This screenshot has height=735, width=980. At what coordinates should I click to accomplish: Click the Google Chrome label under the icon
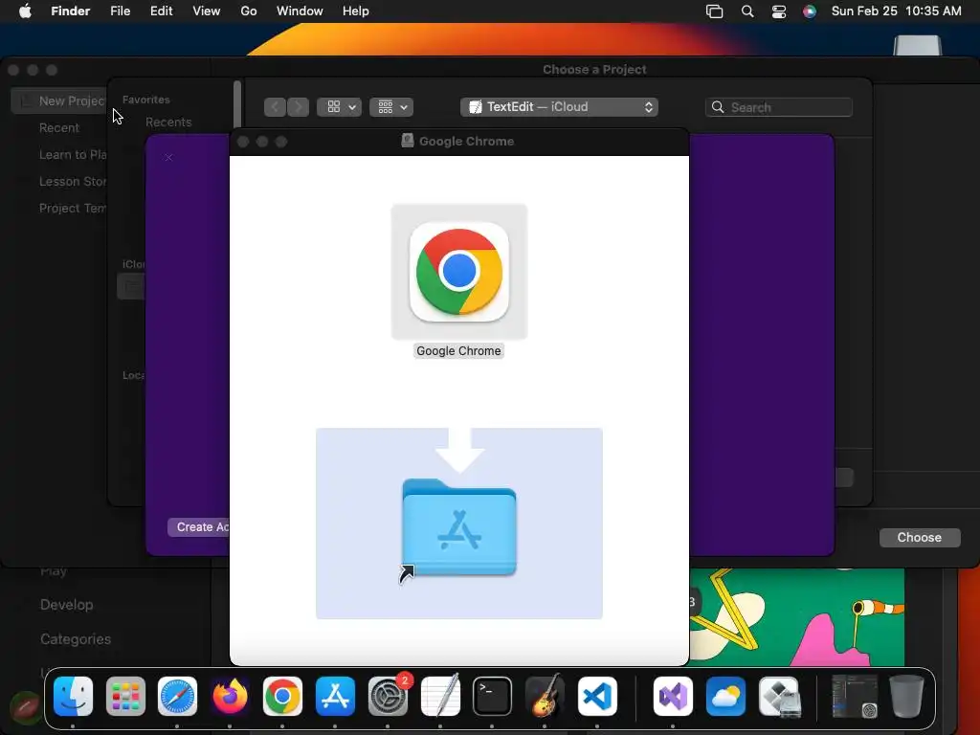tap(458, 350)
